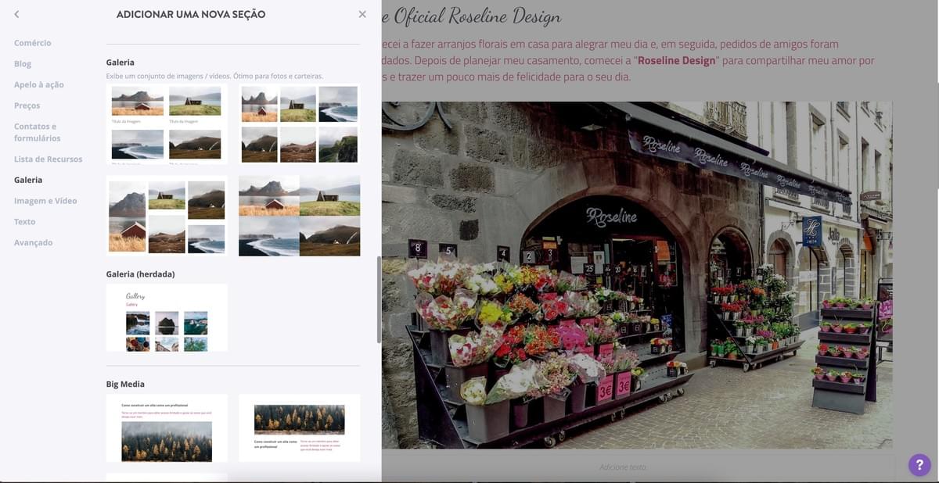The height and width of the screenshot is (483, 939).
Task: Pick gallery layout with image titles
Action: 167,124
